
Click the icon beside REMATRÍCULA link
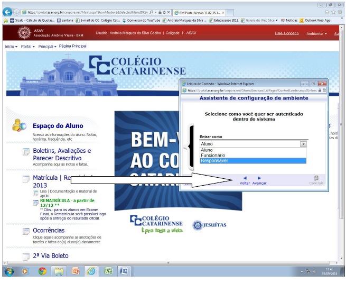click(35, 203)
